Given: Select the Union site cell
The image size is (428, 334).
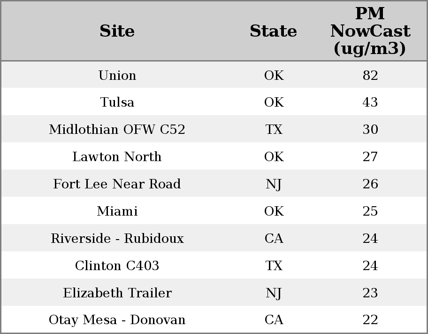Looking at the screenshot, I should 117,75.
